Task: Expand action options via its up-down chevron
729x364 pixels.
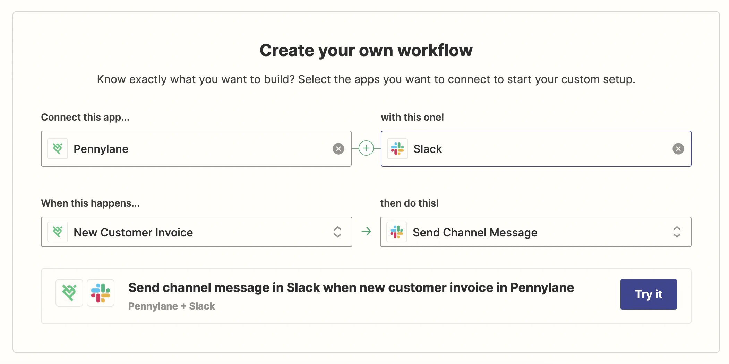Action: 677,232
